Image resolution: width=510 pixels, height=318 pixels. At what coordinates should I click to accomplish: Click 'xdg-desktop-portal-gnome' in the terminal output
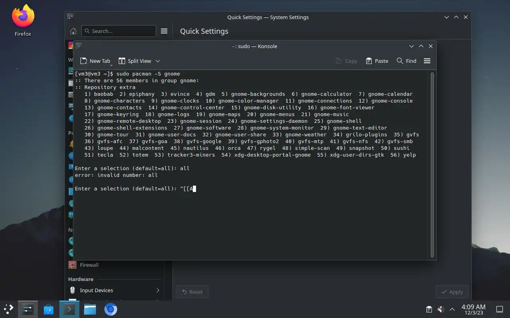pyautogui.click(x=273, y=155)
